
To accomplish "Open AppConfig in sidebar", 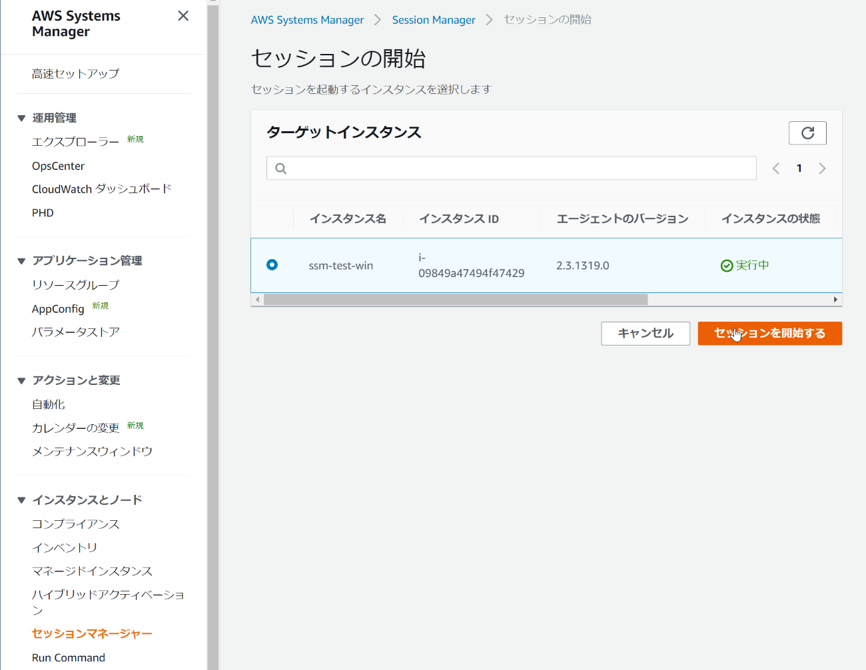I will click(58, 309).
